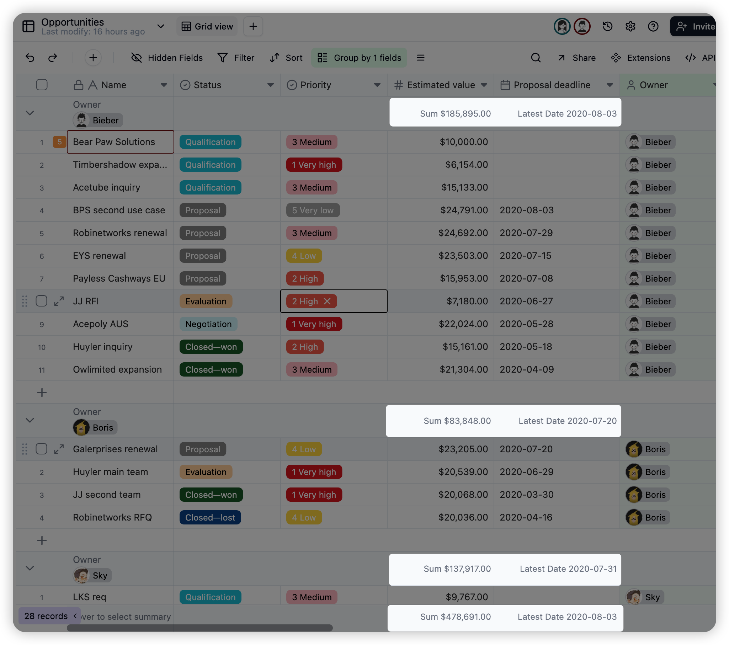Open the Hidden Fields option

[x=167, y=58]
